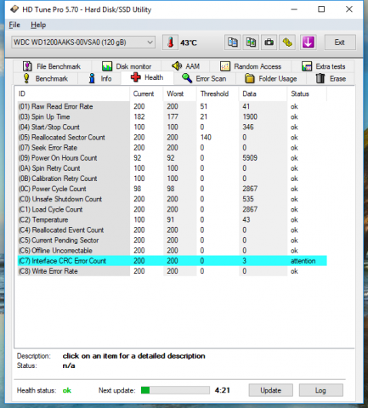Select the Start/Stop Count row

173,127
